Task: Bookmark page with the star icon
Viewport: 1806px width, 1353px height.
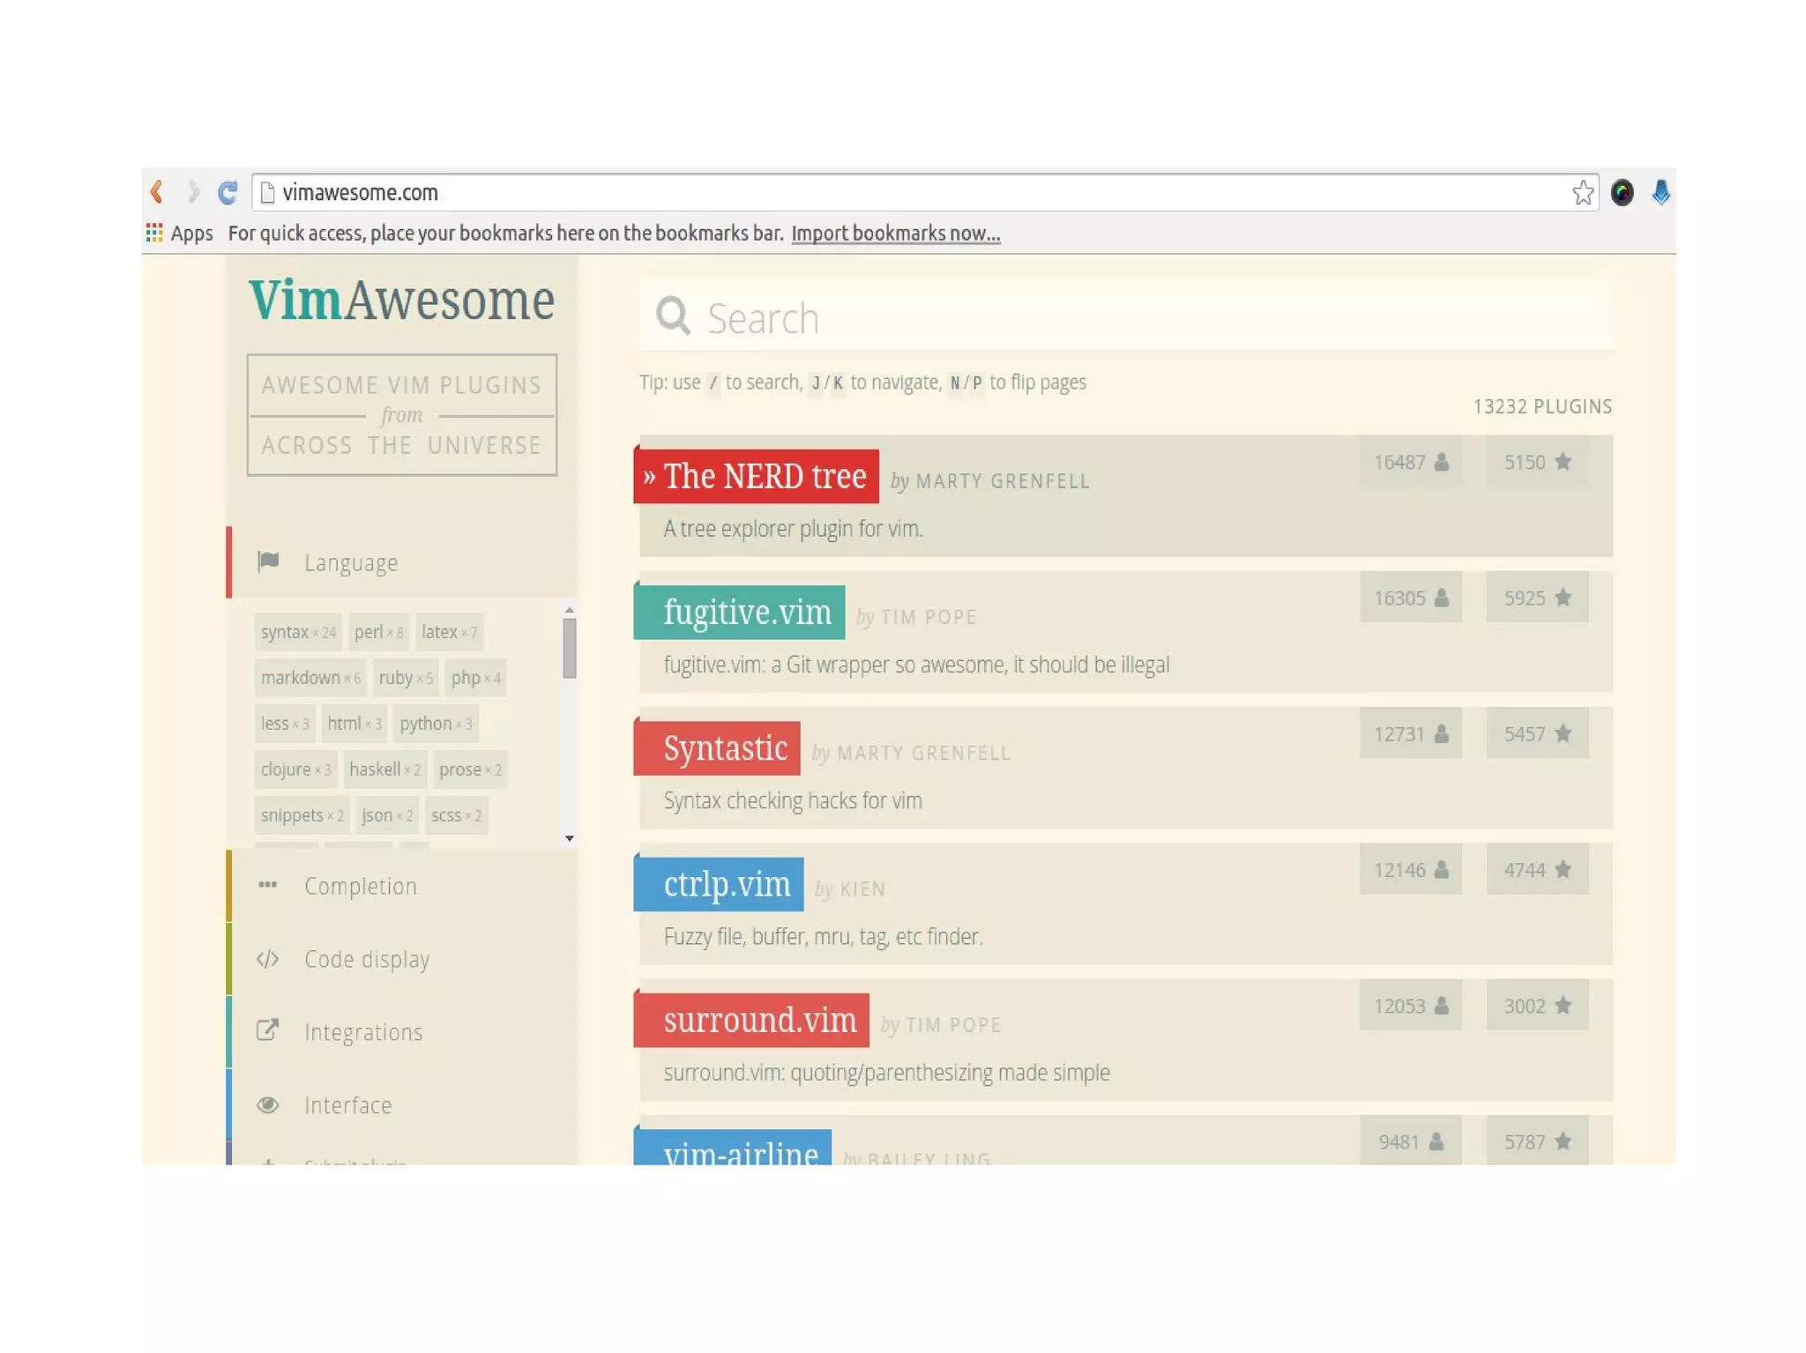Action: point(1583,192)
